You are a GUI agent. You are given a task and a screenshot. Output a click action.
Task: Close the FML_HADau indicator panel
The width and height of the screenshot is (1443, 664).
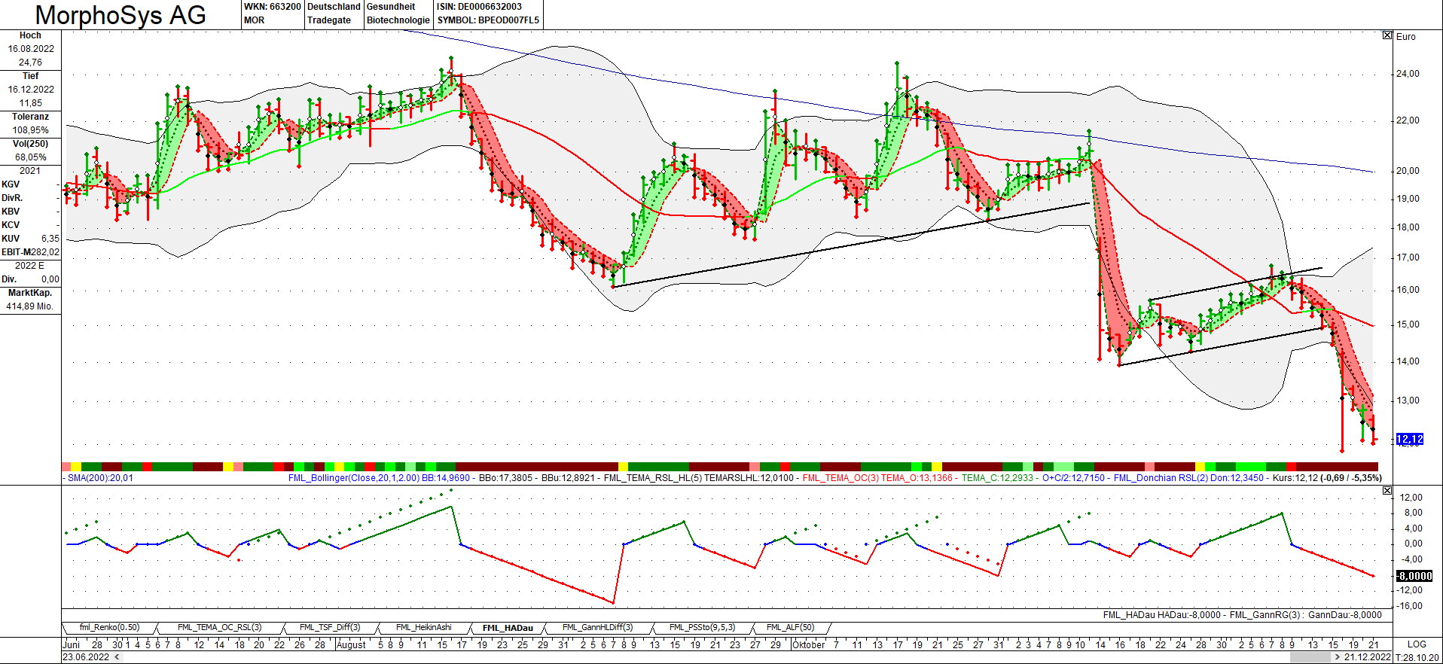pyautogui.click(x=1387, y=491)
